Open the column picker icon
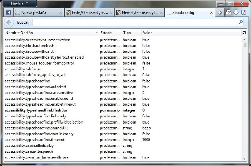251x166 pixels. pos(244,32)
